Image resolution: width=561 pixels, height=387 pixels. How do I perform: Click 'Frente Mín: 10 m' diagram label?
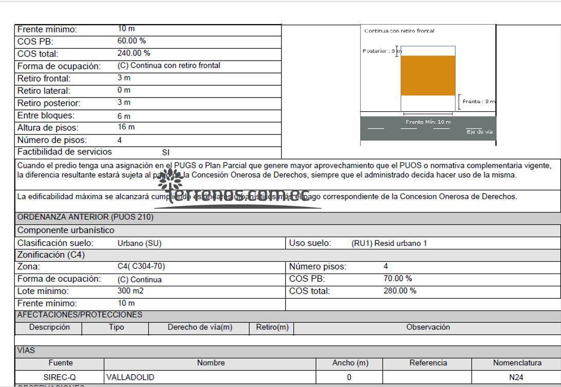pos(428,122)
